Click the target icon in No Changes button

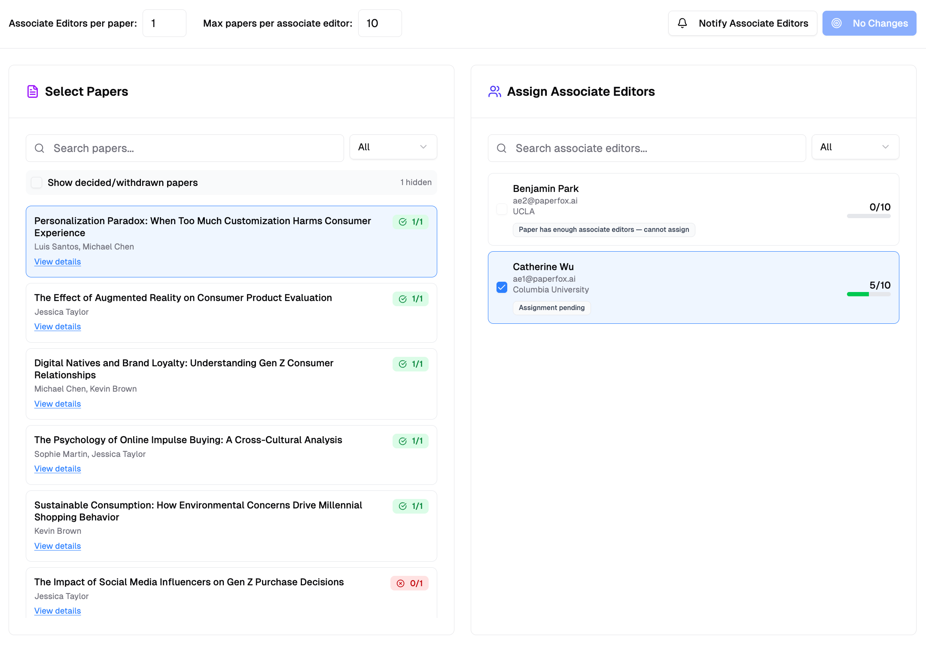[x=836, y=23]
